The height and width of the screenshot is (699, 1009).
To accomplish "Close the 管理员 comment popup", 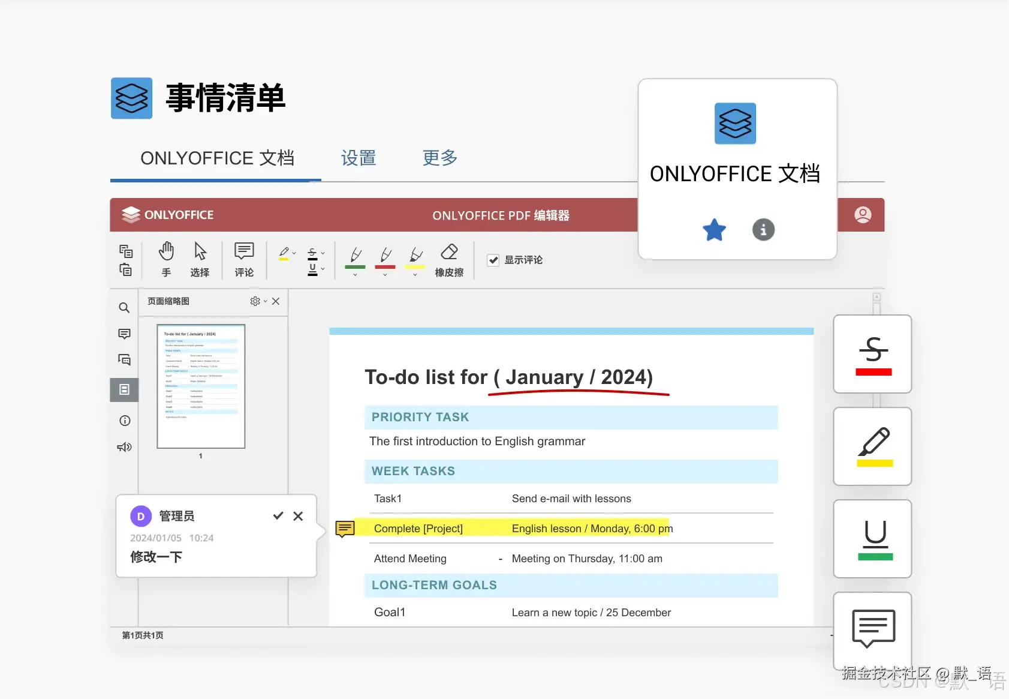I will [298, 516].
